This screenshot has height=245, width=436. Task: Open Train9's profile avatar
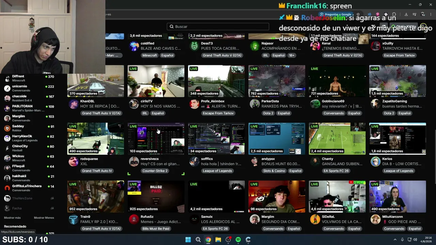coord(73,219)
